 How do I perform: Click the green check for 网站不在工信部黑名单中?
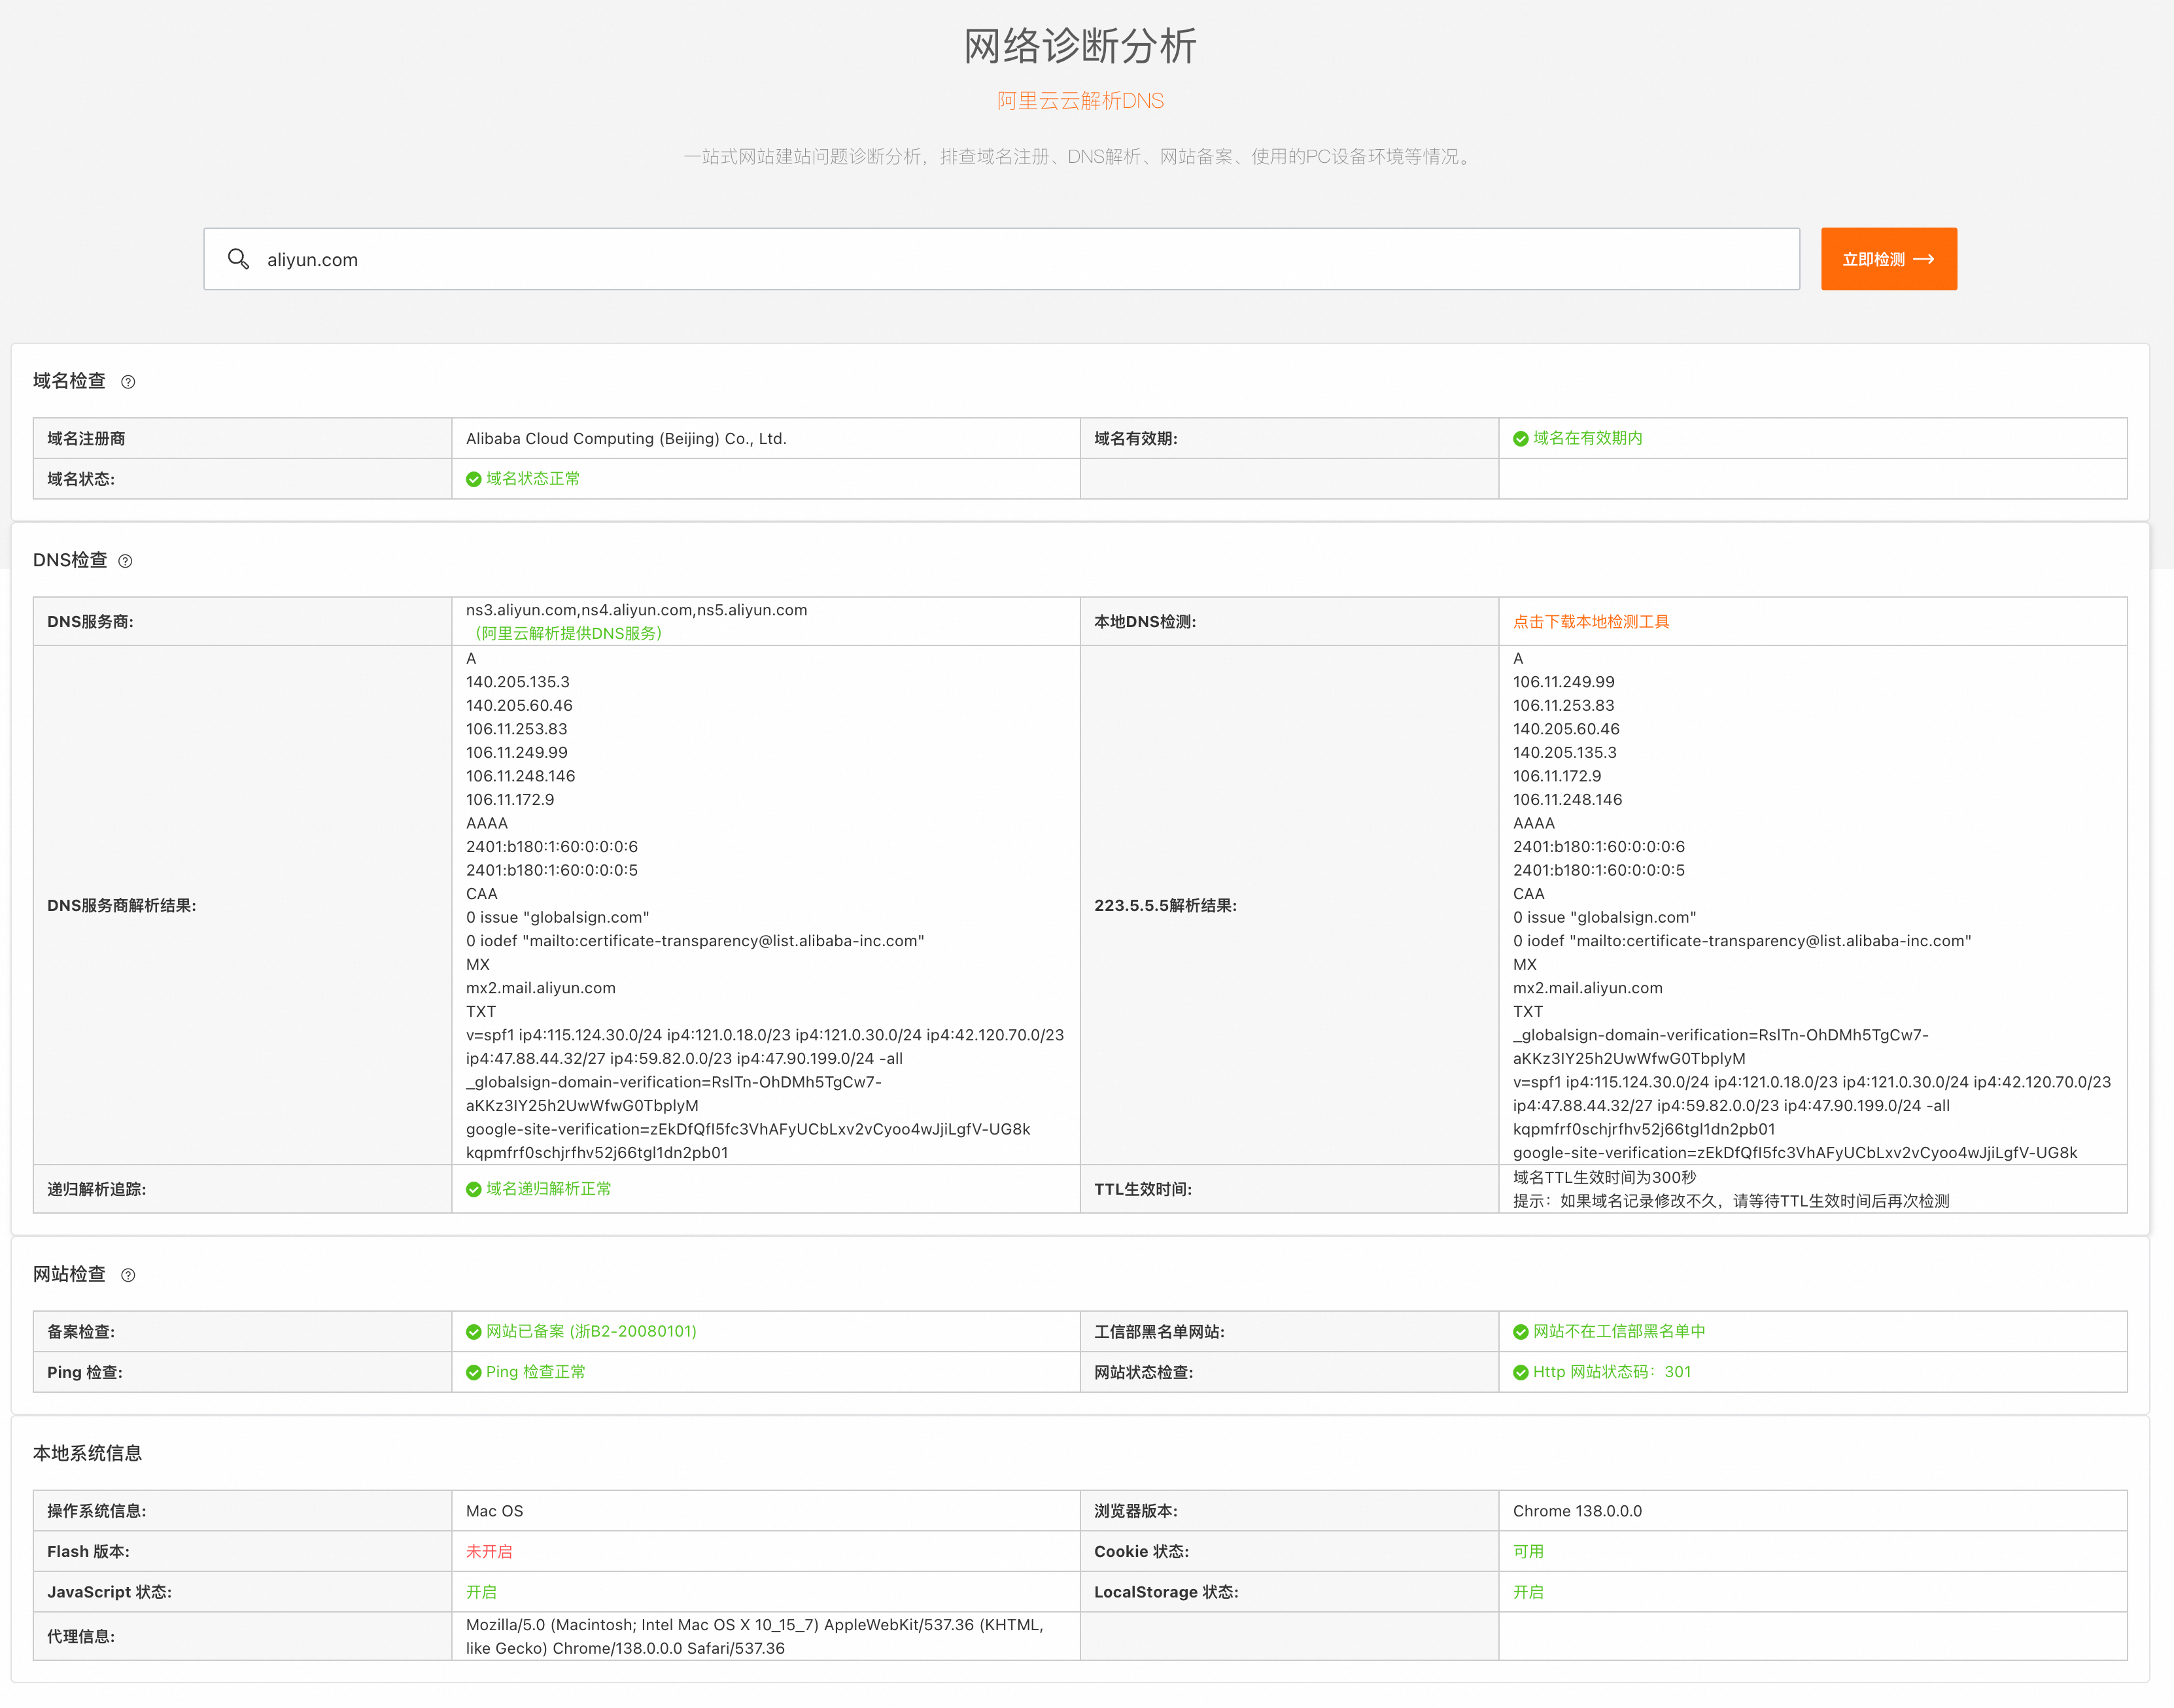1520,1332
